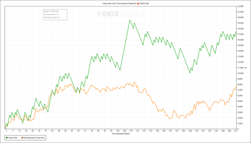This screenshot has height=143, width=251.
Task: Click the 21,000 y-axis tick label
Action: [240, 12]
